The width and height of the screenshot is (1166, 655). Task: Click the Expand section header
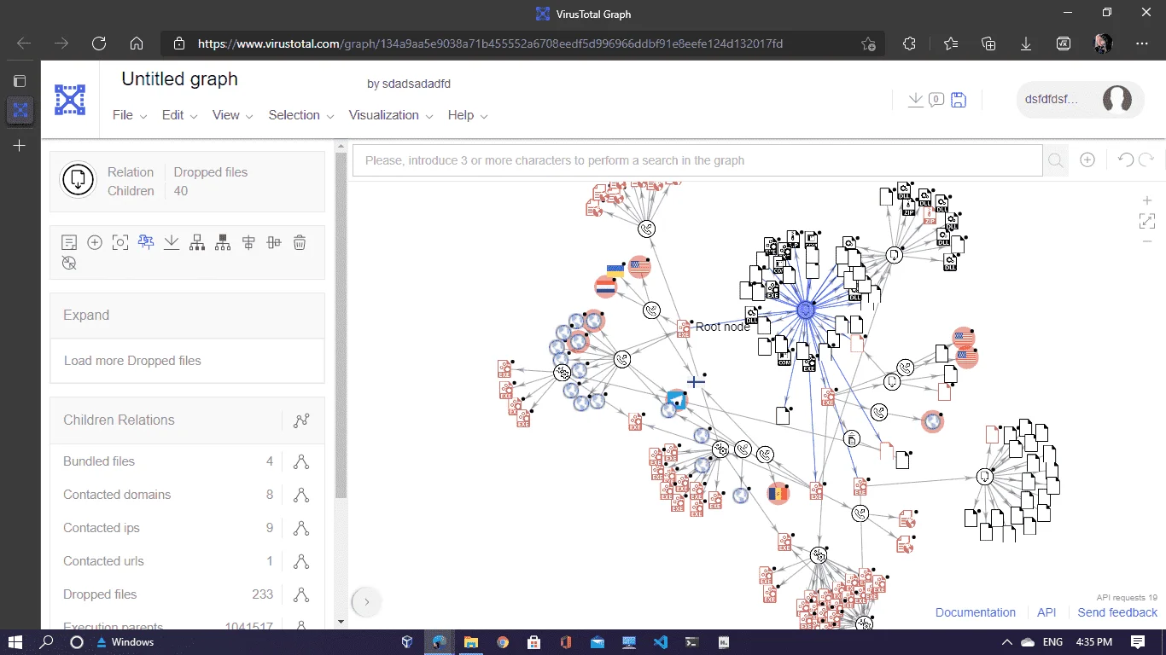[187, 316]
